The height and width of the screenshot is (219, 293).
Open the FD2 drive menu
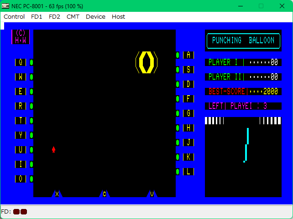tap(54, 16)
